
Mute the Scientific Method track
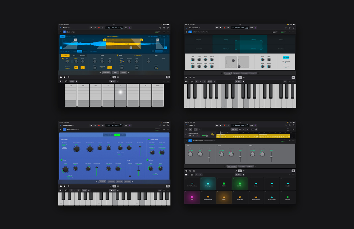tap(190, 136)
